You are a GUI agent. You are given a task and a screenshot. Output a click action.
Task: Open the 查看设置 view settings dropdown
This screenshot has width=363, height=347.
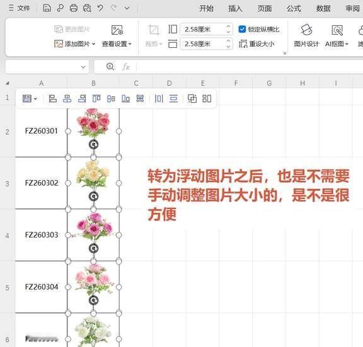[x=117, y=43]
